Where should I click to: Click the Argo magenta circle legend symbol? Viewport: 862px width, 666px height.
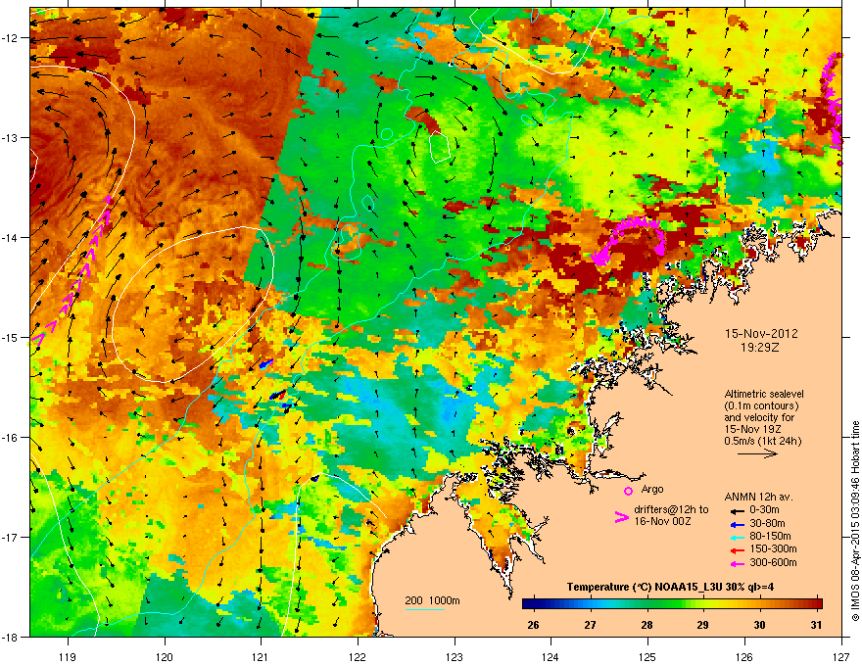point(628,491)
